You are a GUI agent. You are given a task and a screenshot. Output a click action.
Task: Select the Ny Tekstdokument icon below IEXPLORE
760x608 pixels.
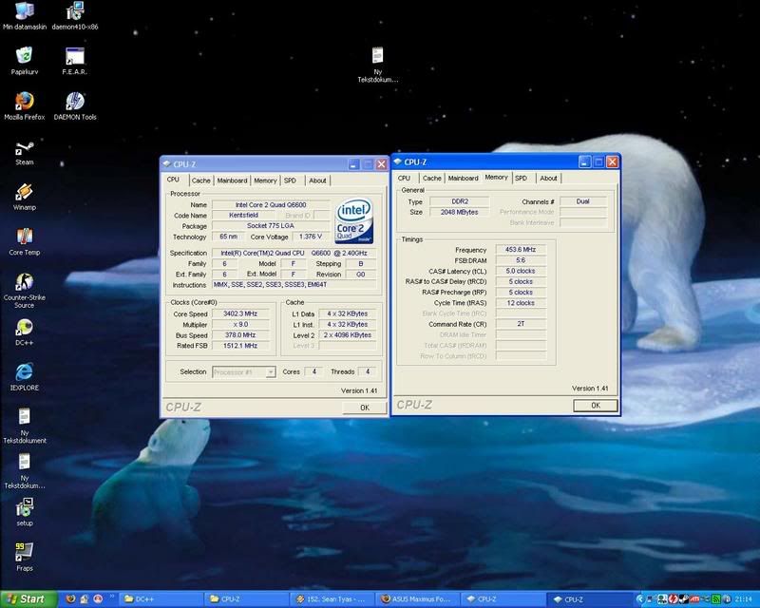pos(25,426)
